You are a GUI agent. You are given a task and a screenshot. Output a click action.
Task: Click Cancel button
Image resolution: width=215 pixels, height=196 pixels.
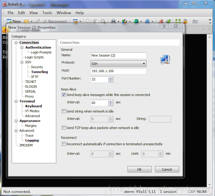167,169
